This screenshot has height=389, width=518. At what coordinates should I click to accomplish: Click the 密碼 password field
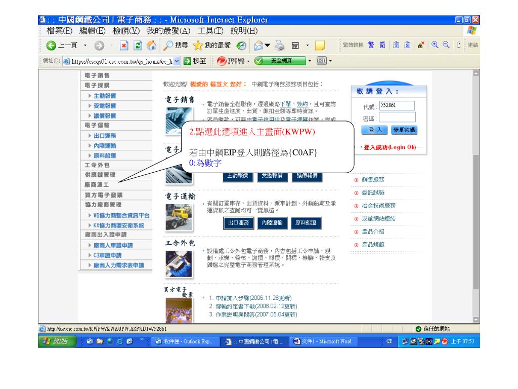(x=397, y=117)
